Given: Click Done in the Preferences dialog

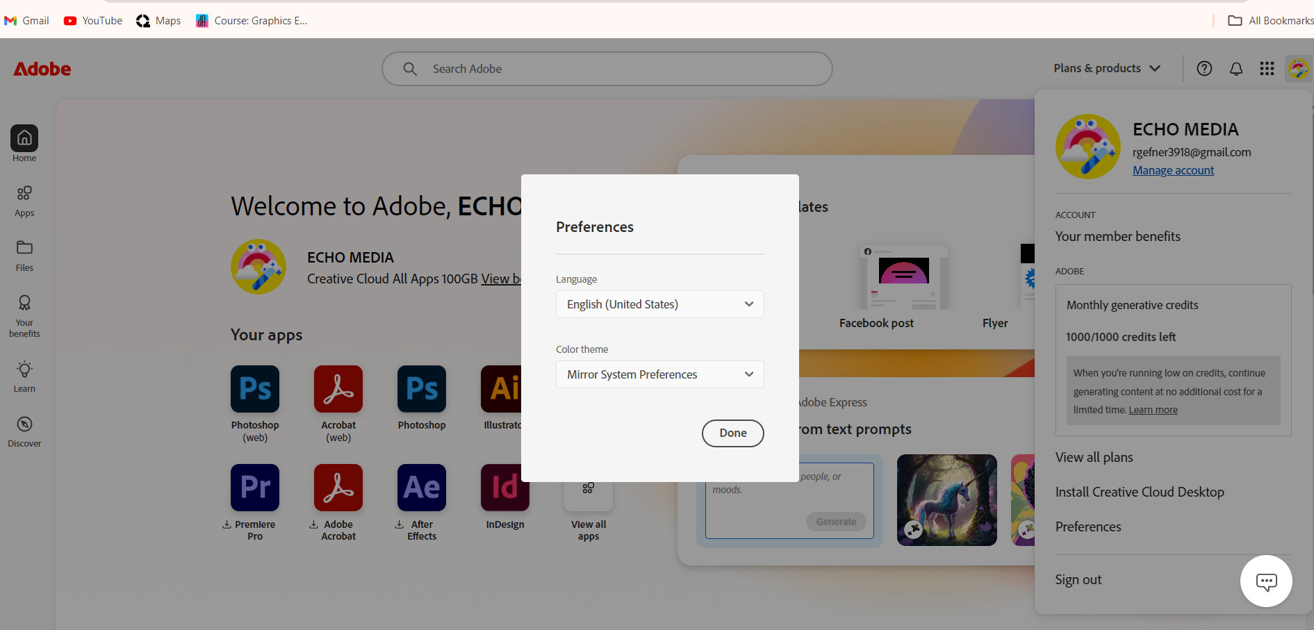Looking at the screenshot, I should point(733,433).
